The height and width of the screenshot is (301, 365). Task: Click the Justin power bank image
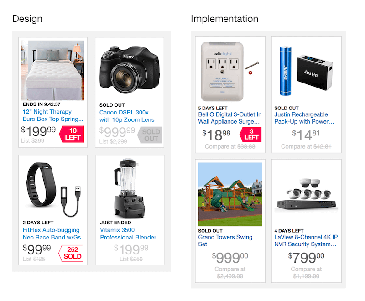pos(306,71)
